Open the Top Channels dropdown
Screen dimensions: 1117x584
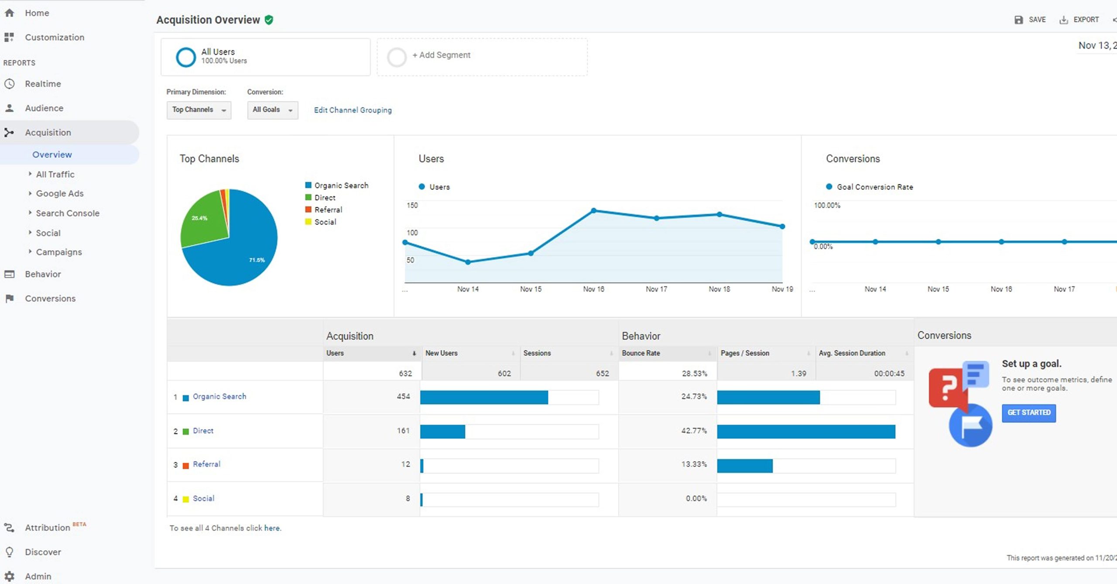199,110
